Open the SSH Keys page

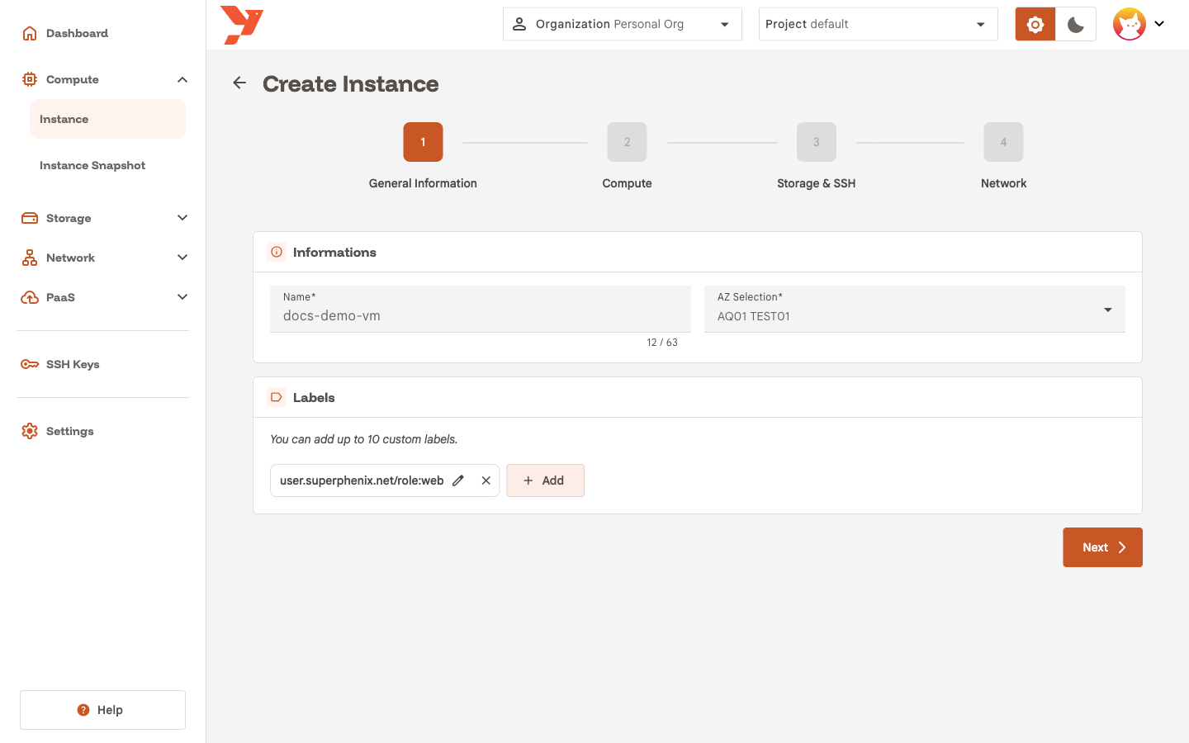click(x=103, y=364)
